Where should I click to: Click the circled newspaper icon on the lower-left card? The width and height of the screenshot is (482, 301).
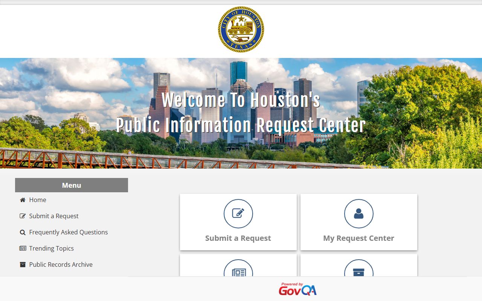[x=238, y=268]
